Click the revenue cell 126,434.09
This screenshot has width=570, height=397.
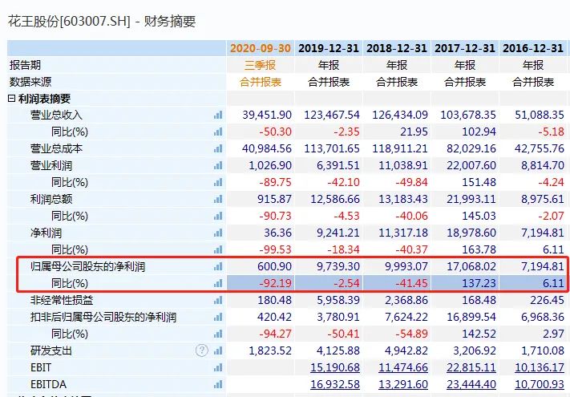click(x=400, y=115)
